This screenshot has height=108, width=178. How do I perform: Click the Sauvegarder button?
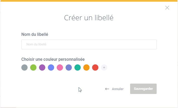pyautogui.click(x=143, y=89)
